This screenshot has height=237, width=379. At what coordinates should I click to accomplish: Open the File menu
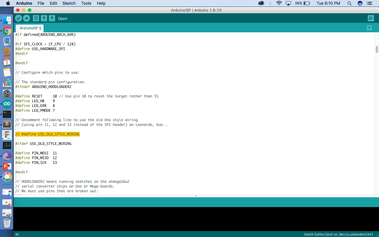[41, 3]
